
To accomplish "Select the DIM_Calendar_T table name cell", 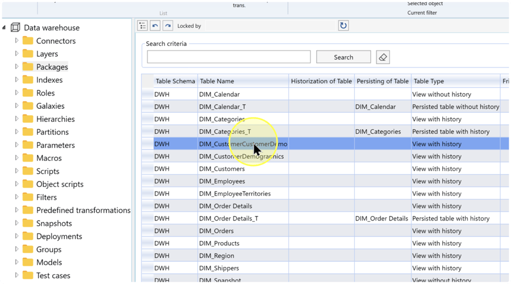I will (243, 107).
